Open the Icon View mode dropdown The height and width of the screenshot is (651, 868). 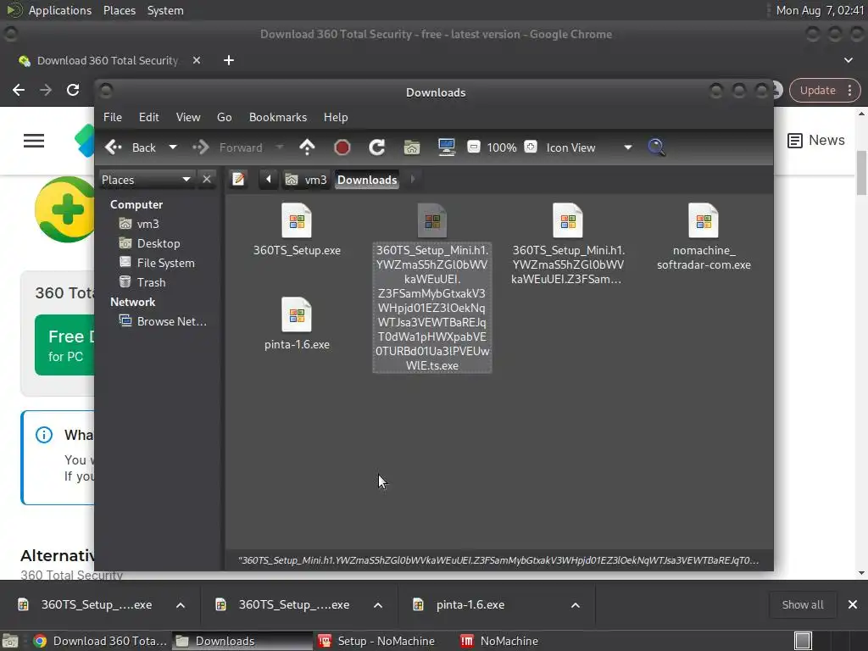(589, 147)
